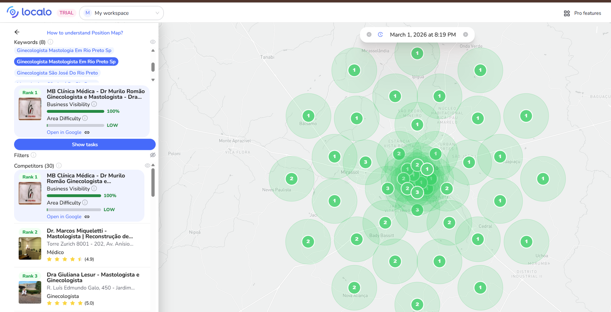Toggle Keywords visibility eye icon
This screenshot has height=312, width=611.
pyautogui.click(x=153, y=42)
